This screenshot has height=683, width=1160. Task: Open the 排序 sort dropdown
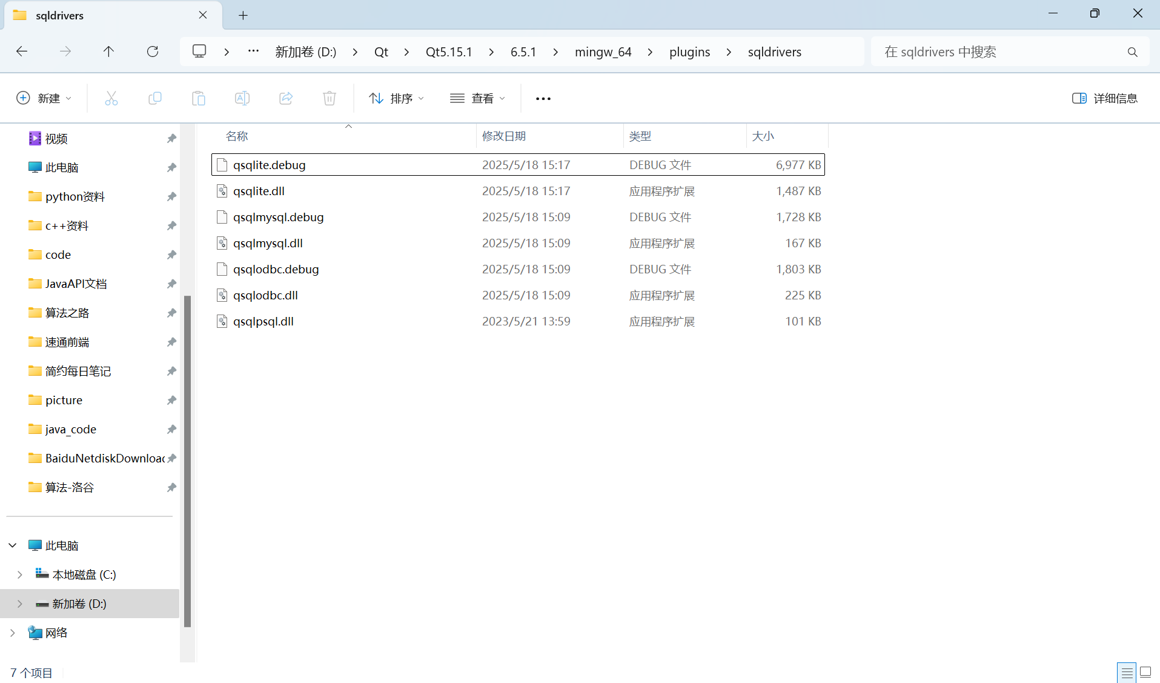point(396,98)
